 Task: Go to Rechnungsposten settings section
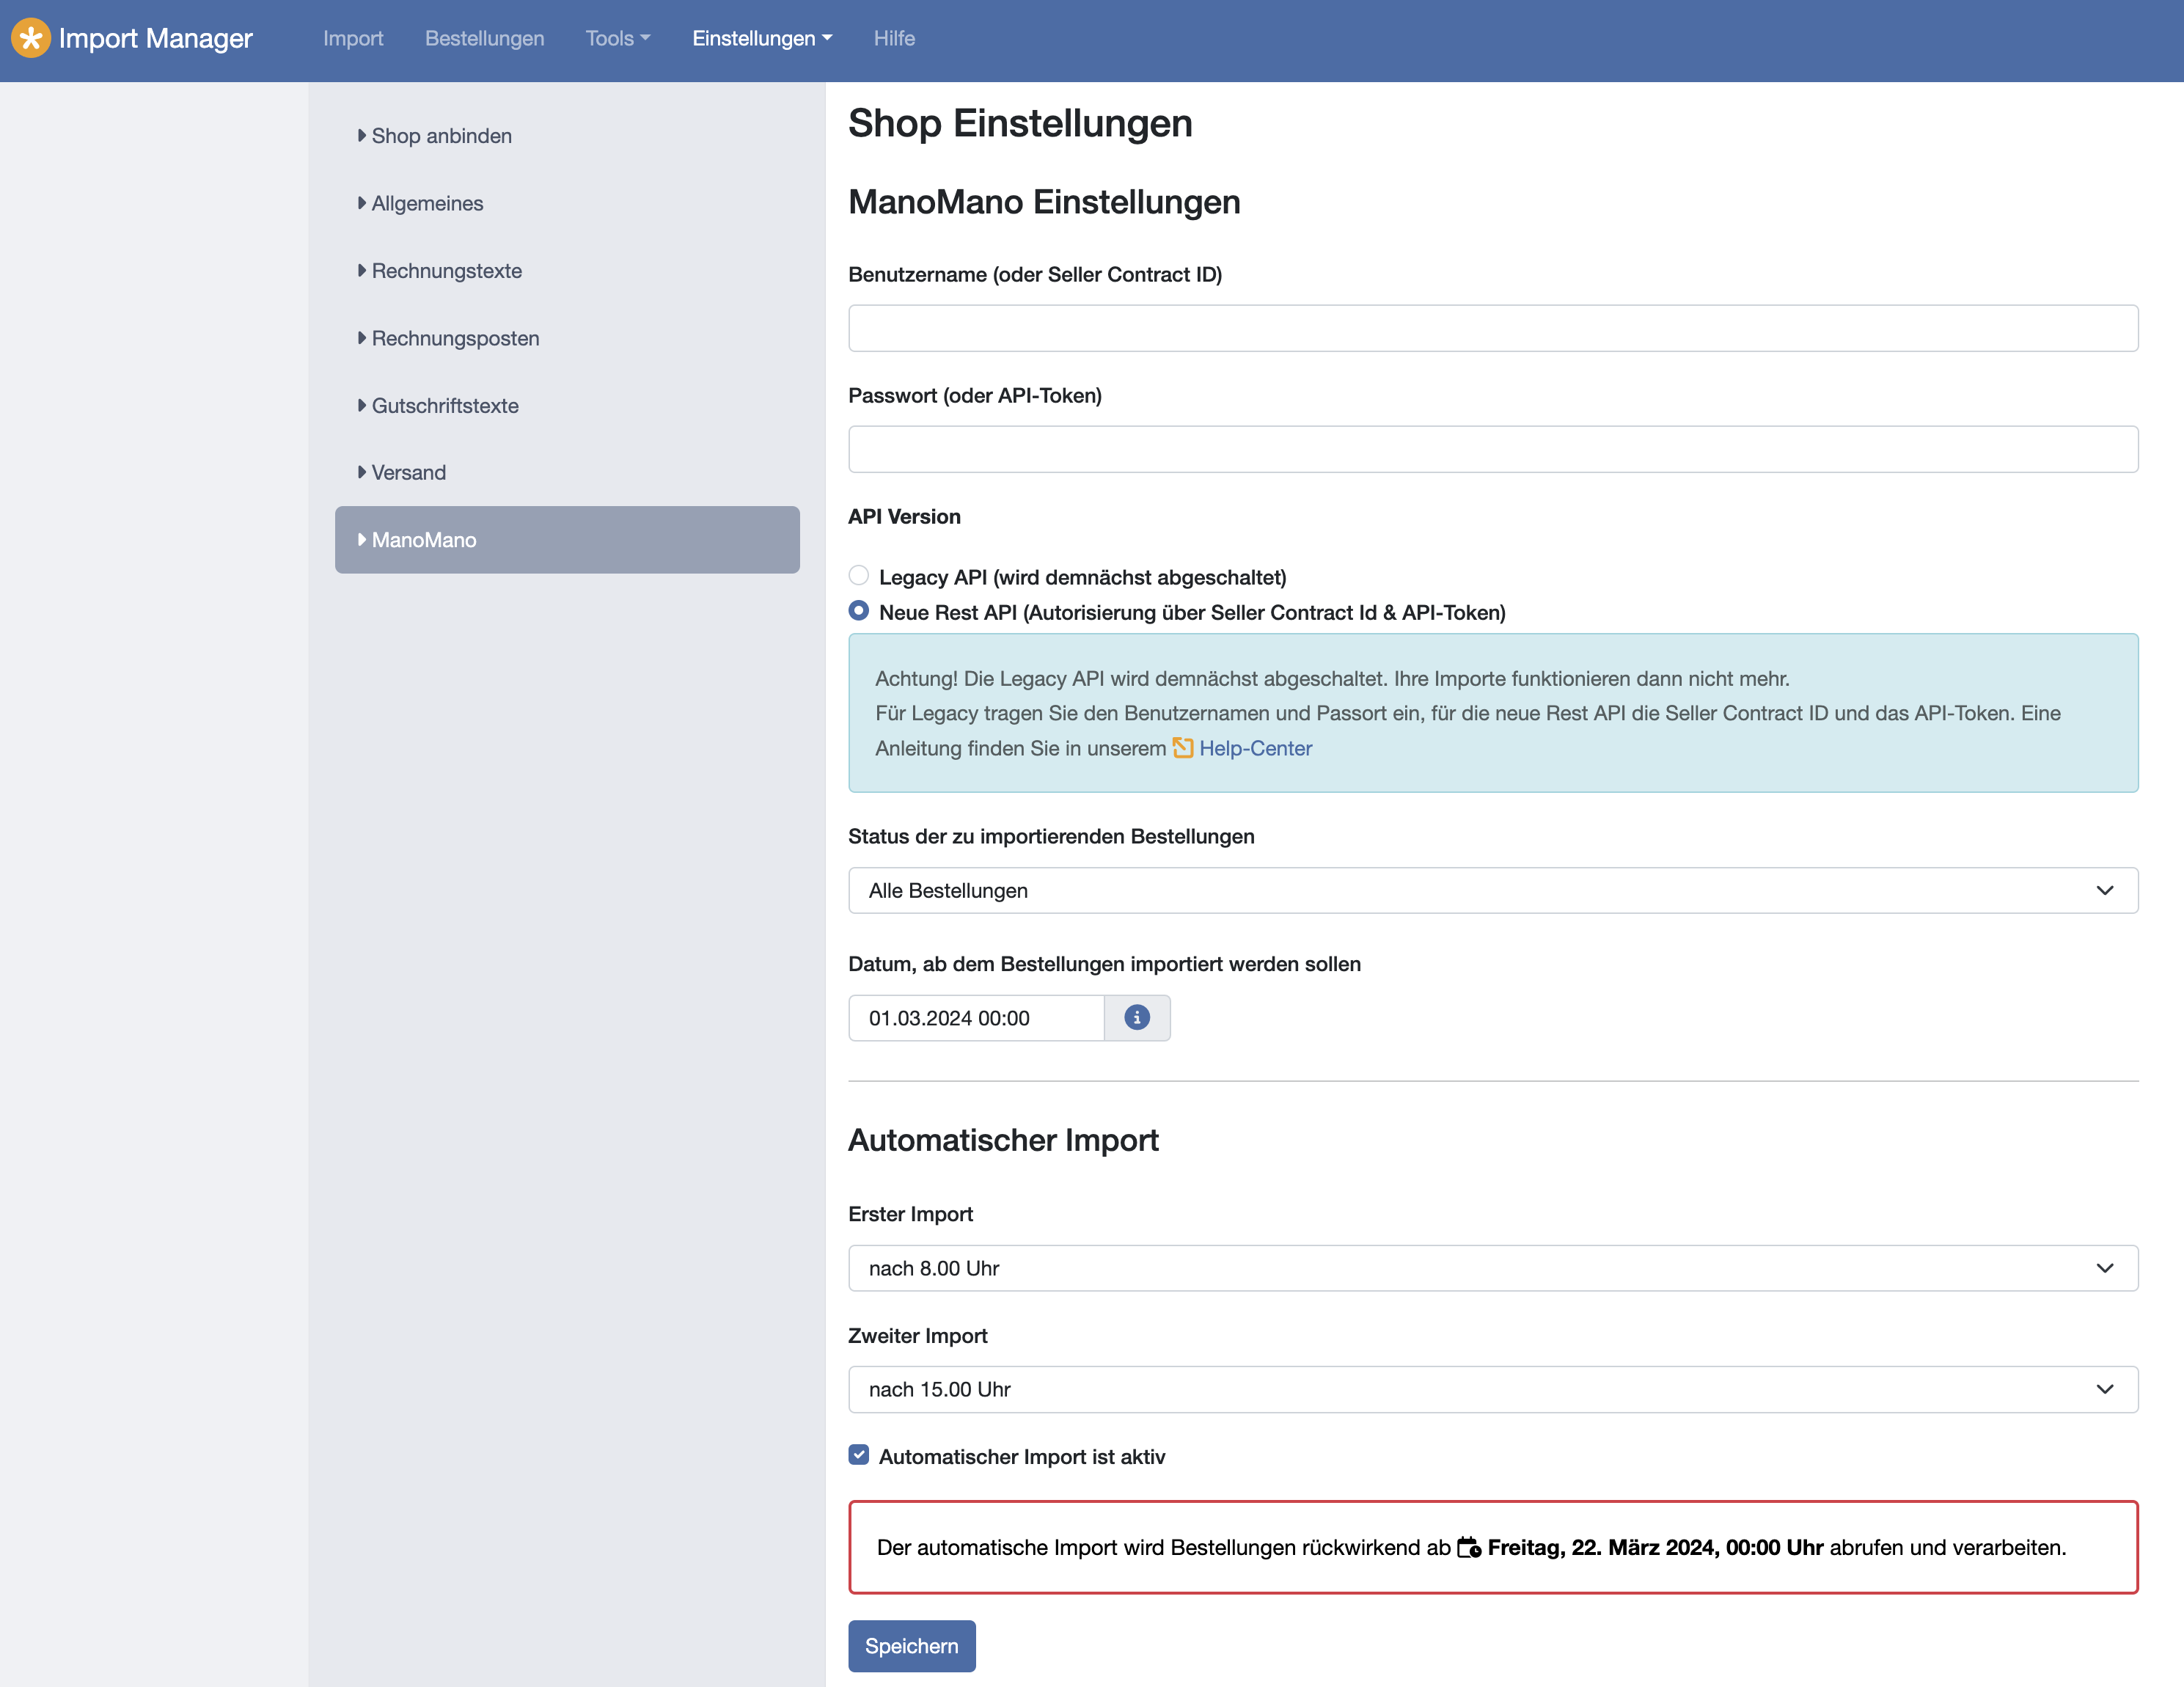pyautogui.click(x=567, y=338)
